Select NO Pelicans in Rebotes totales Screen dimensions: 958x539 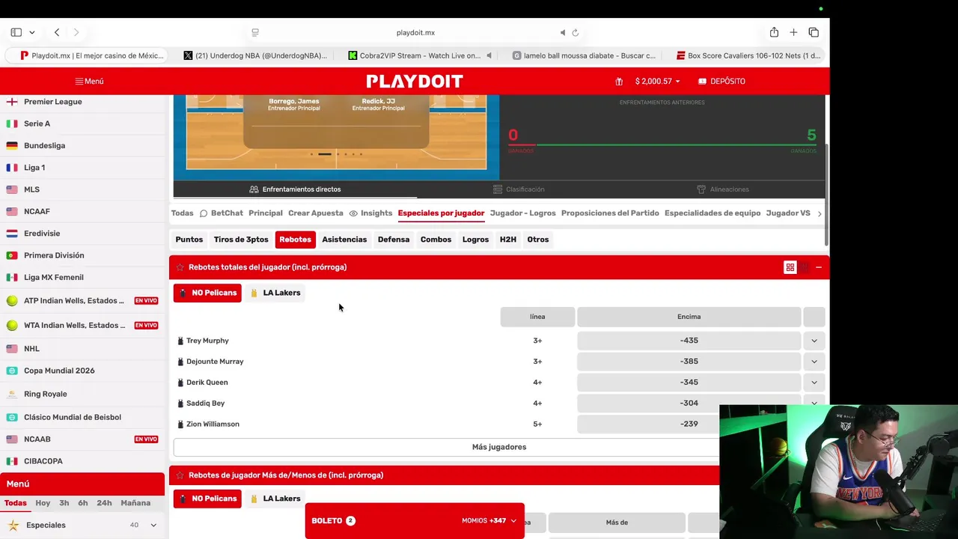207,293
